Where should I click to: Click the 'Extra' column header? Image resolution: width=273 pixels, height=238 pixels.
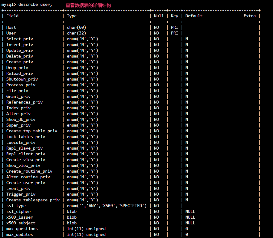tap(250, 16)
